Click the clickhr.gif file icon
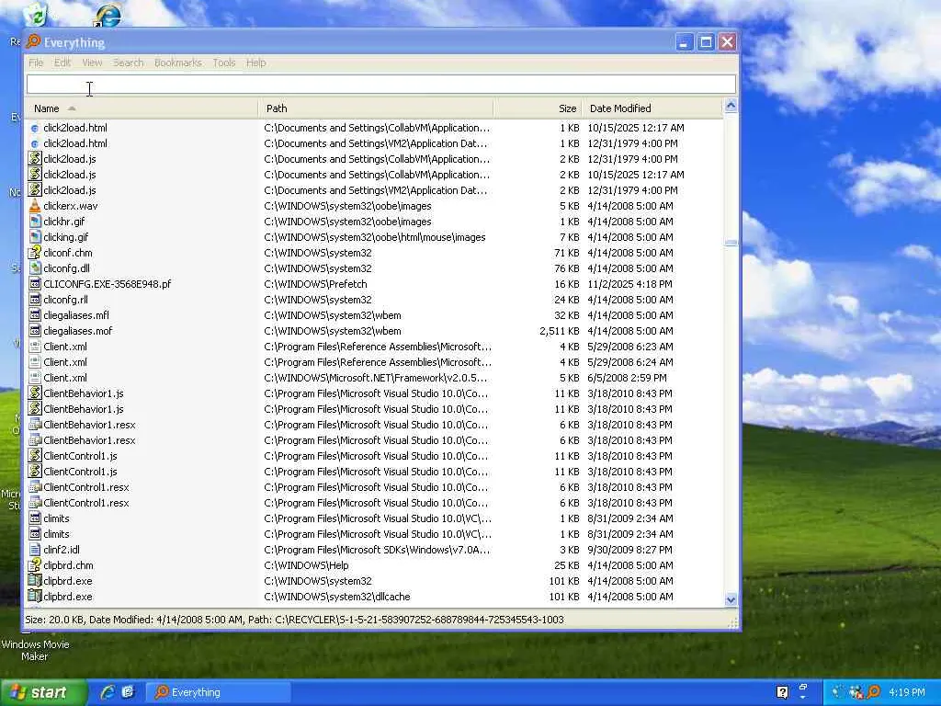This screenshot has width=941, height=706. 35,222
